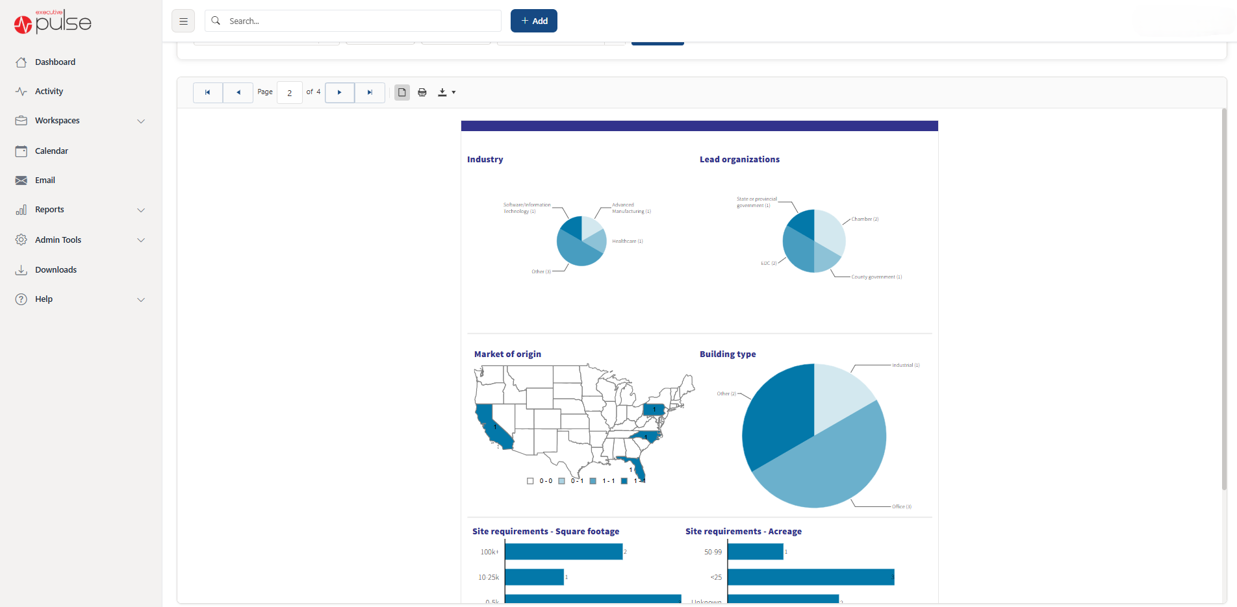
Task: Go to the previous report page
Action: coord(238,92)
